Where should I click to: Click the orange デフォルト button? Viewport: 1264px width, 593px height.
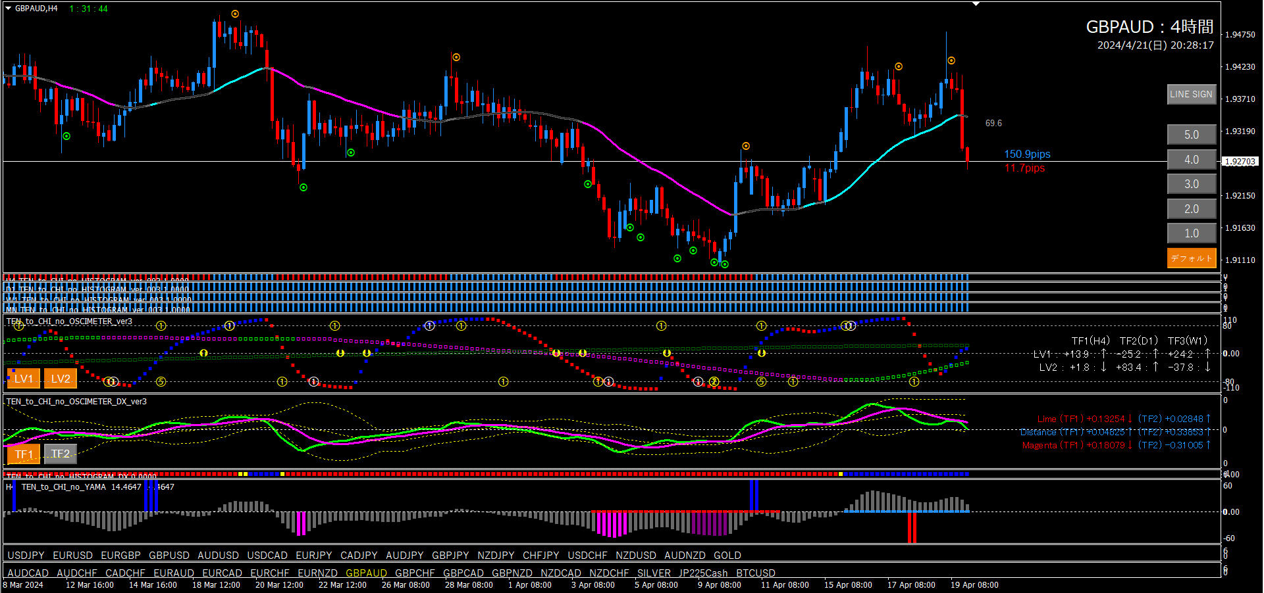(1191, 258)
